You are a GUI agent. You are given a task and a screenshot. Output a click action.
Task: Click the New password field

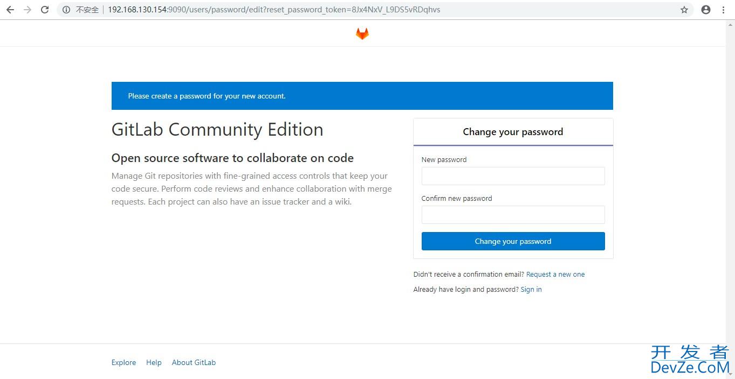tap(513, 176)
